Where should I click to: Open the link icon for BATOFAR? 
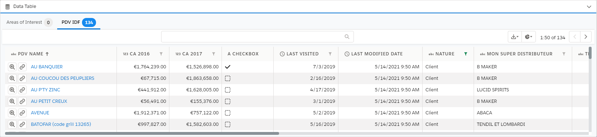22,124
